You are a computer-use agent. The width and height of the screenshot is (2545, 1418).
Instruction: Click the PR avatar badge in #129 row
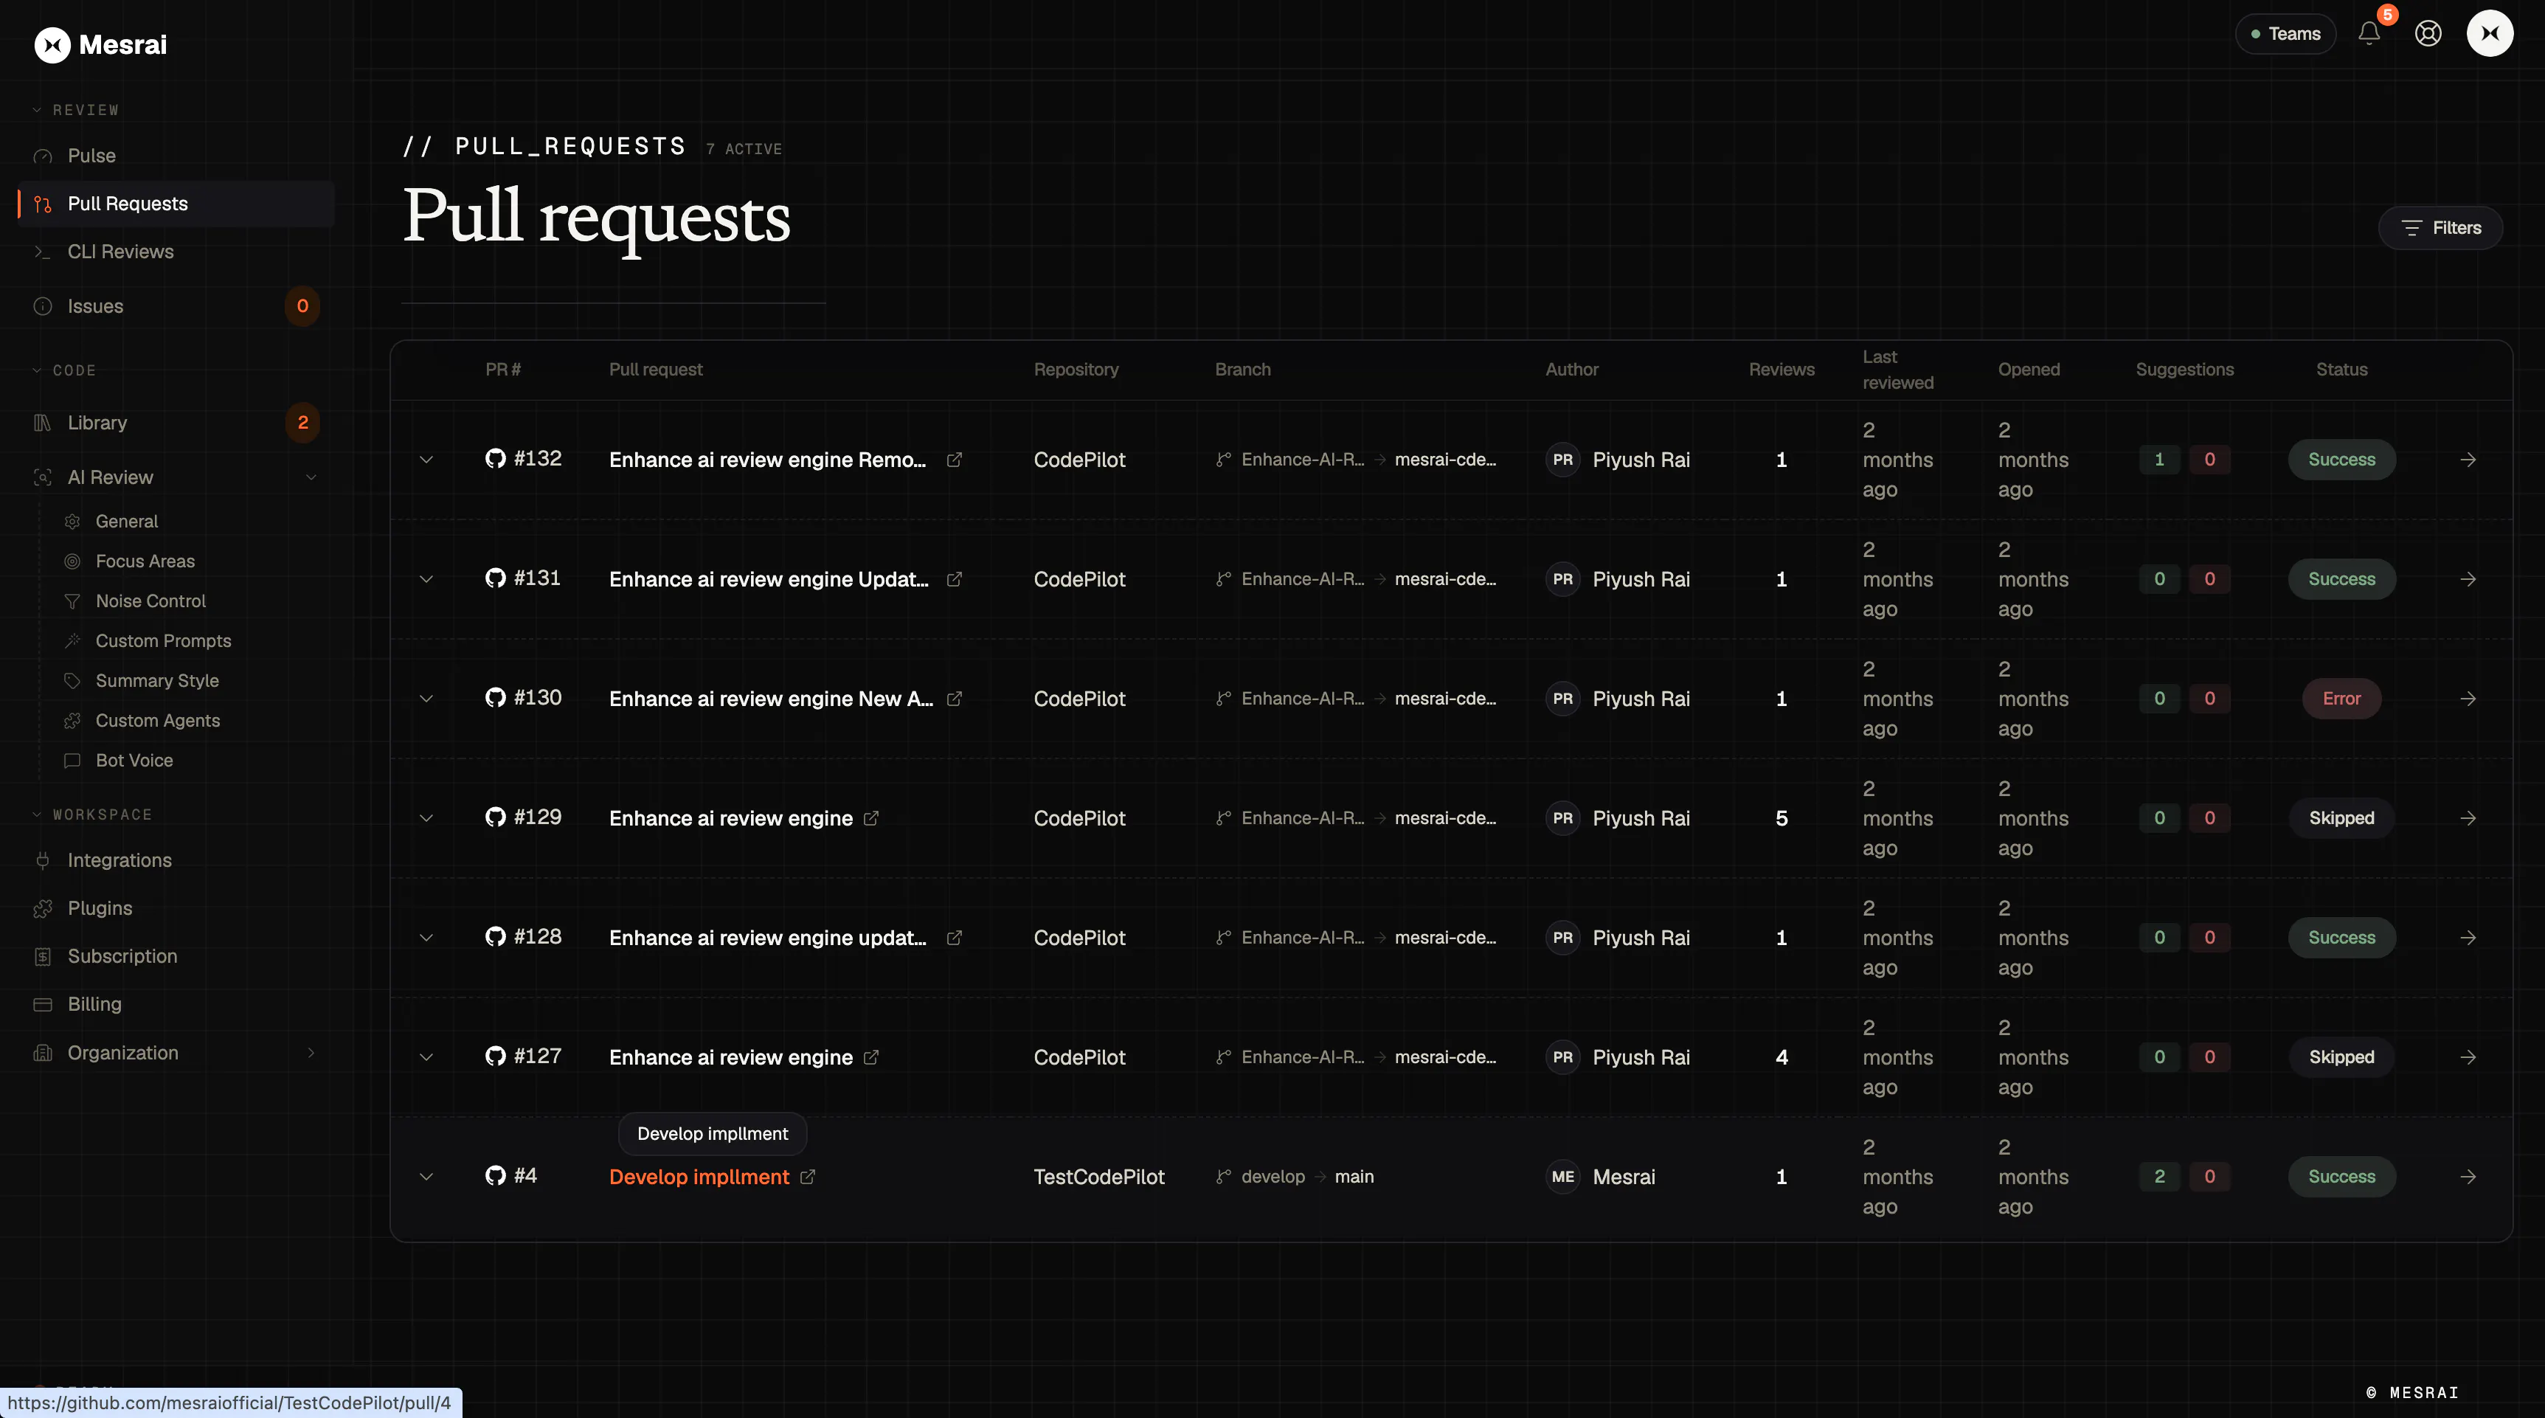coord(1563,818)
